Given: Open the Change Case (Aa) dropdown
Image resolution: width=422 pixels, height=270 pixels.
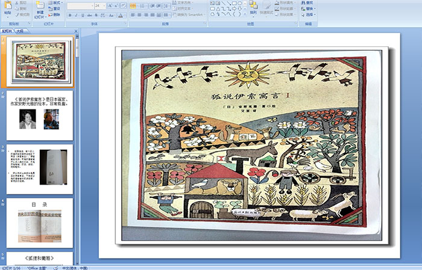Looking at the screenshot, I should 112,15.
